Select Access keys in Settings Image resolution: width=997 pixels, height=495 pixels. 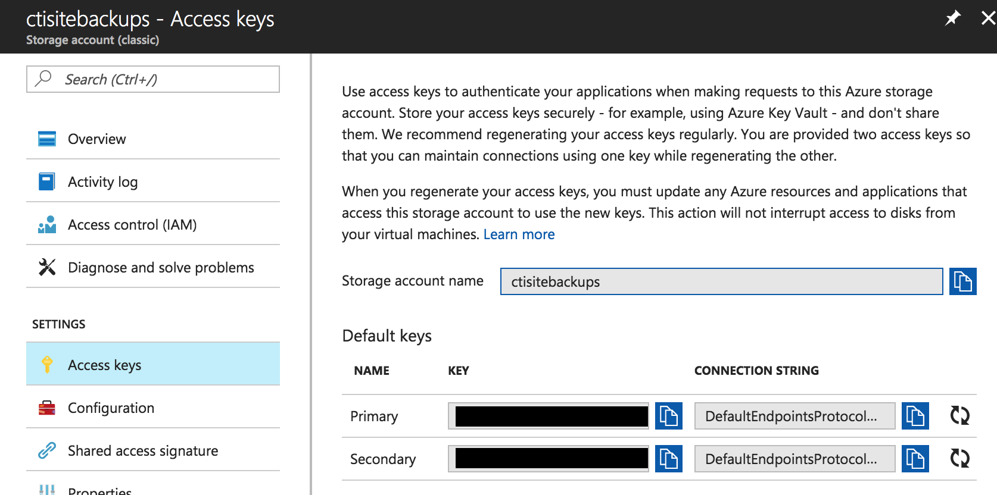pos(153,364)
